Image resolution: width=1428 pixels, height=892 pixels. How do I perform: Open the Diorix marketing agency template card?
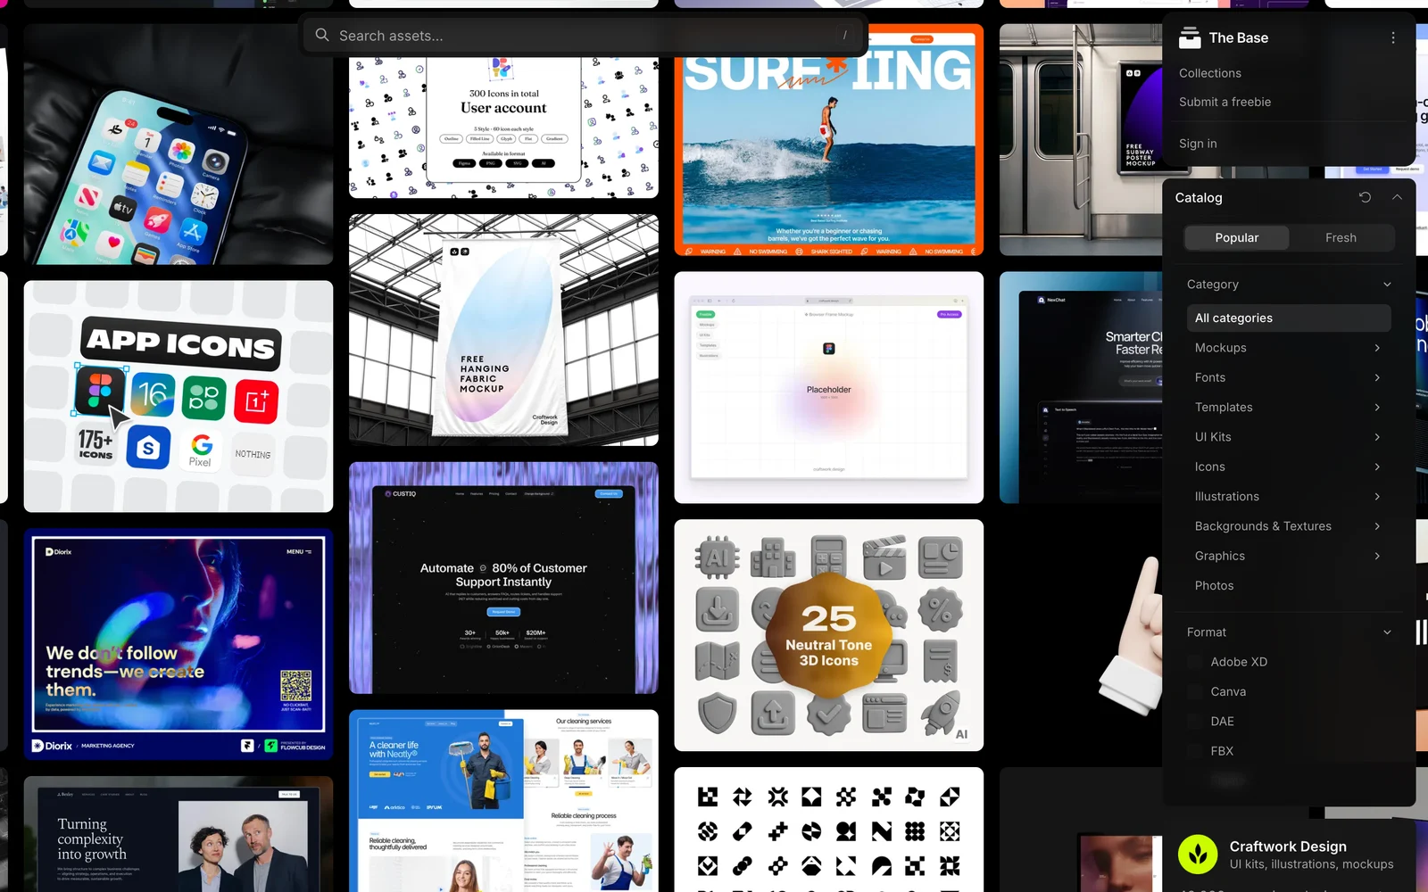click(178, 644)
